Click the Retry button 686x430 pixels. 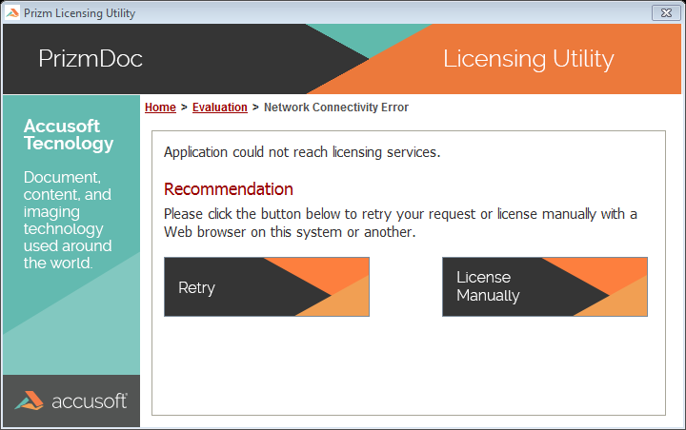(266, 286)
